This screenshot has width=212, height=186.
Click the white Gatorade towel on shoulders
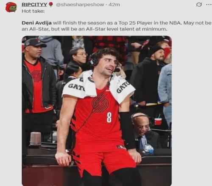(x=98, y=88)
